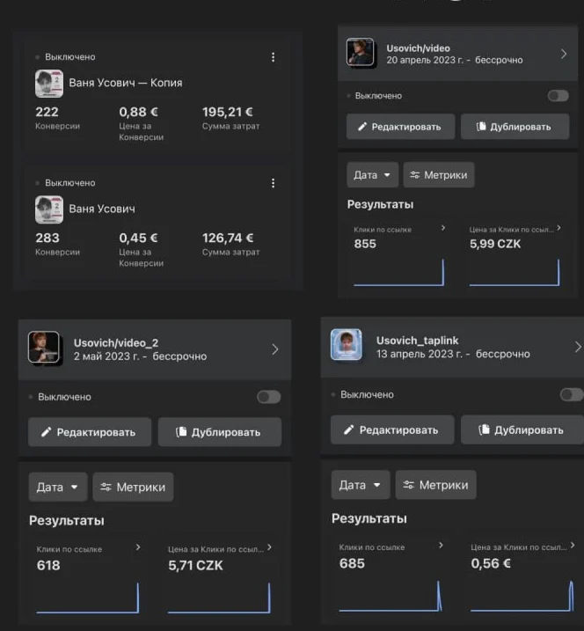
Task: Click the copy icon in Usovich/video Дублировать
Action: [481, 127]
